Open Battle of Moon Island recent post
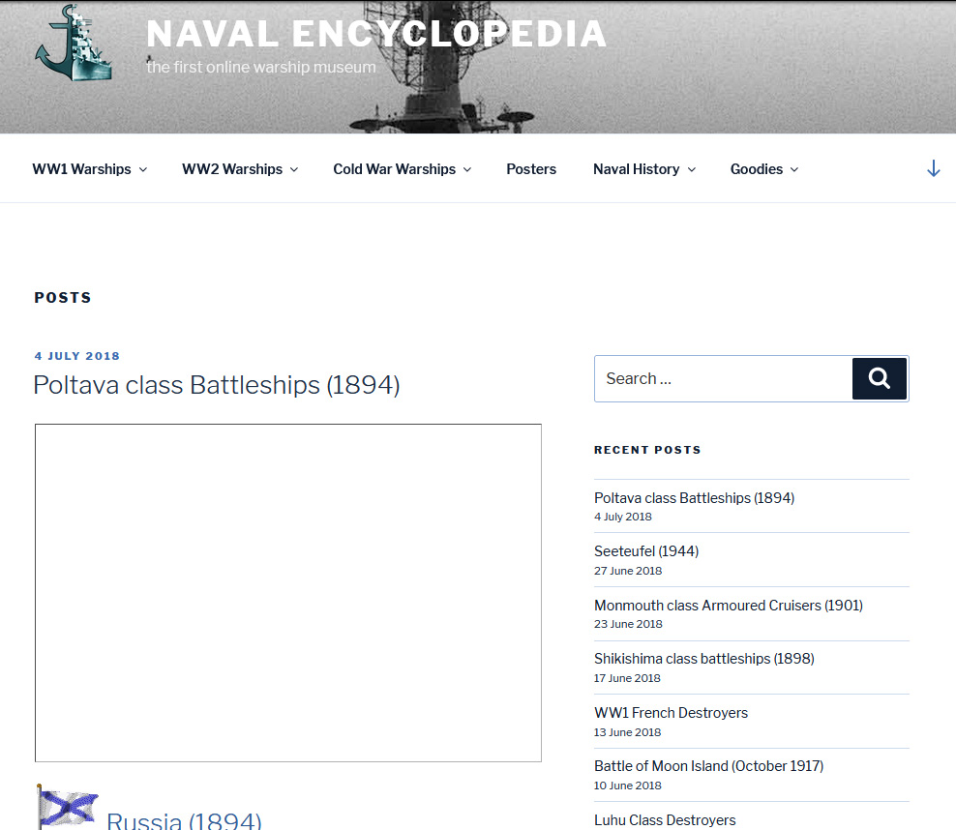This screenshot has height=830, width=956. [709, 766]
